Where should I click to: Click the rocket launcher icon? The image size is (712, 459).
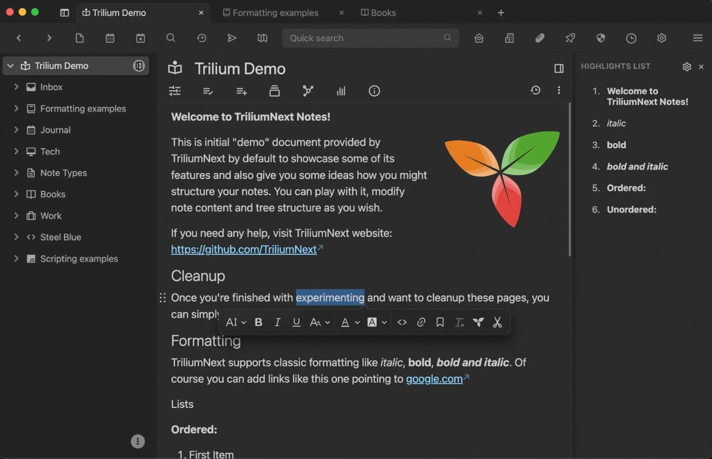[x=570, y=38]
